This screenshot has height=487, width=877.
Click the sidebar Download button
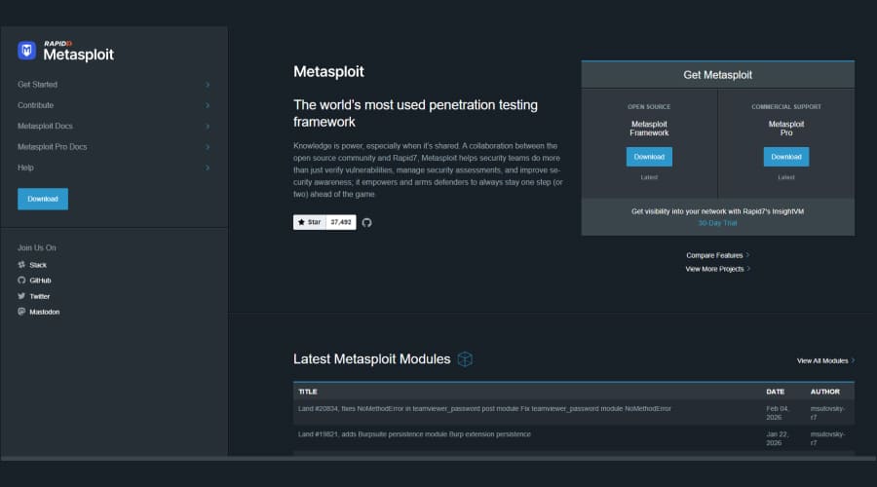tap(43, 199)
